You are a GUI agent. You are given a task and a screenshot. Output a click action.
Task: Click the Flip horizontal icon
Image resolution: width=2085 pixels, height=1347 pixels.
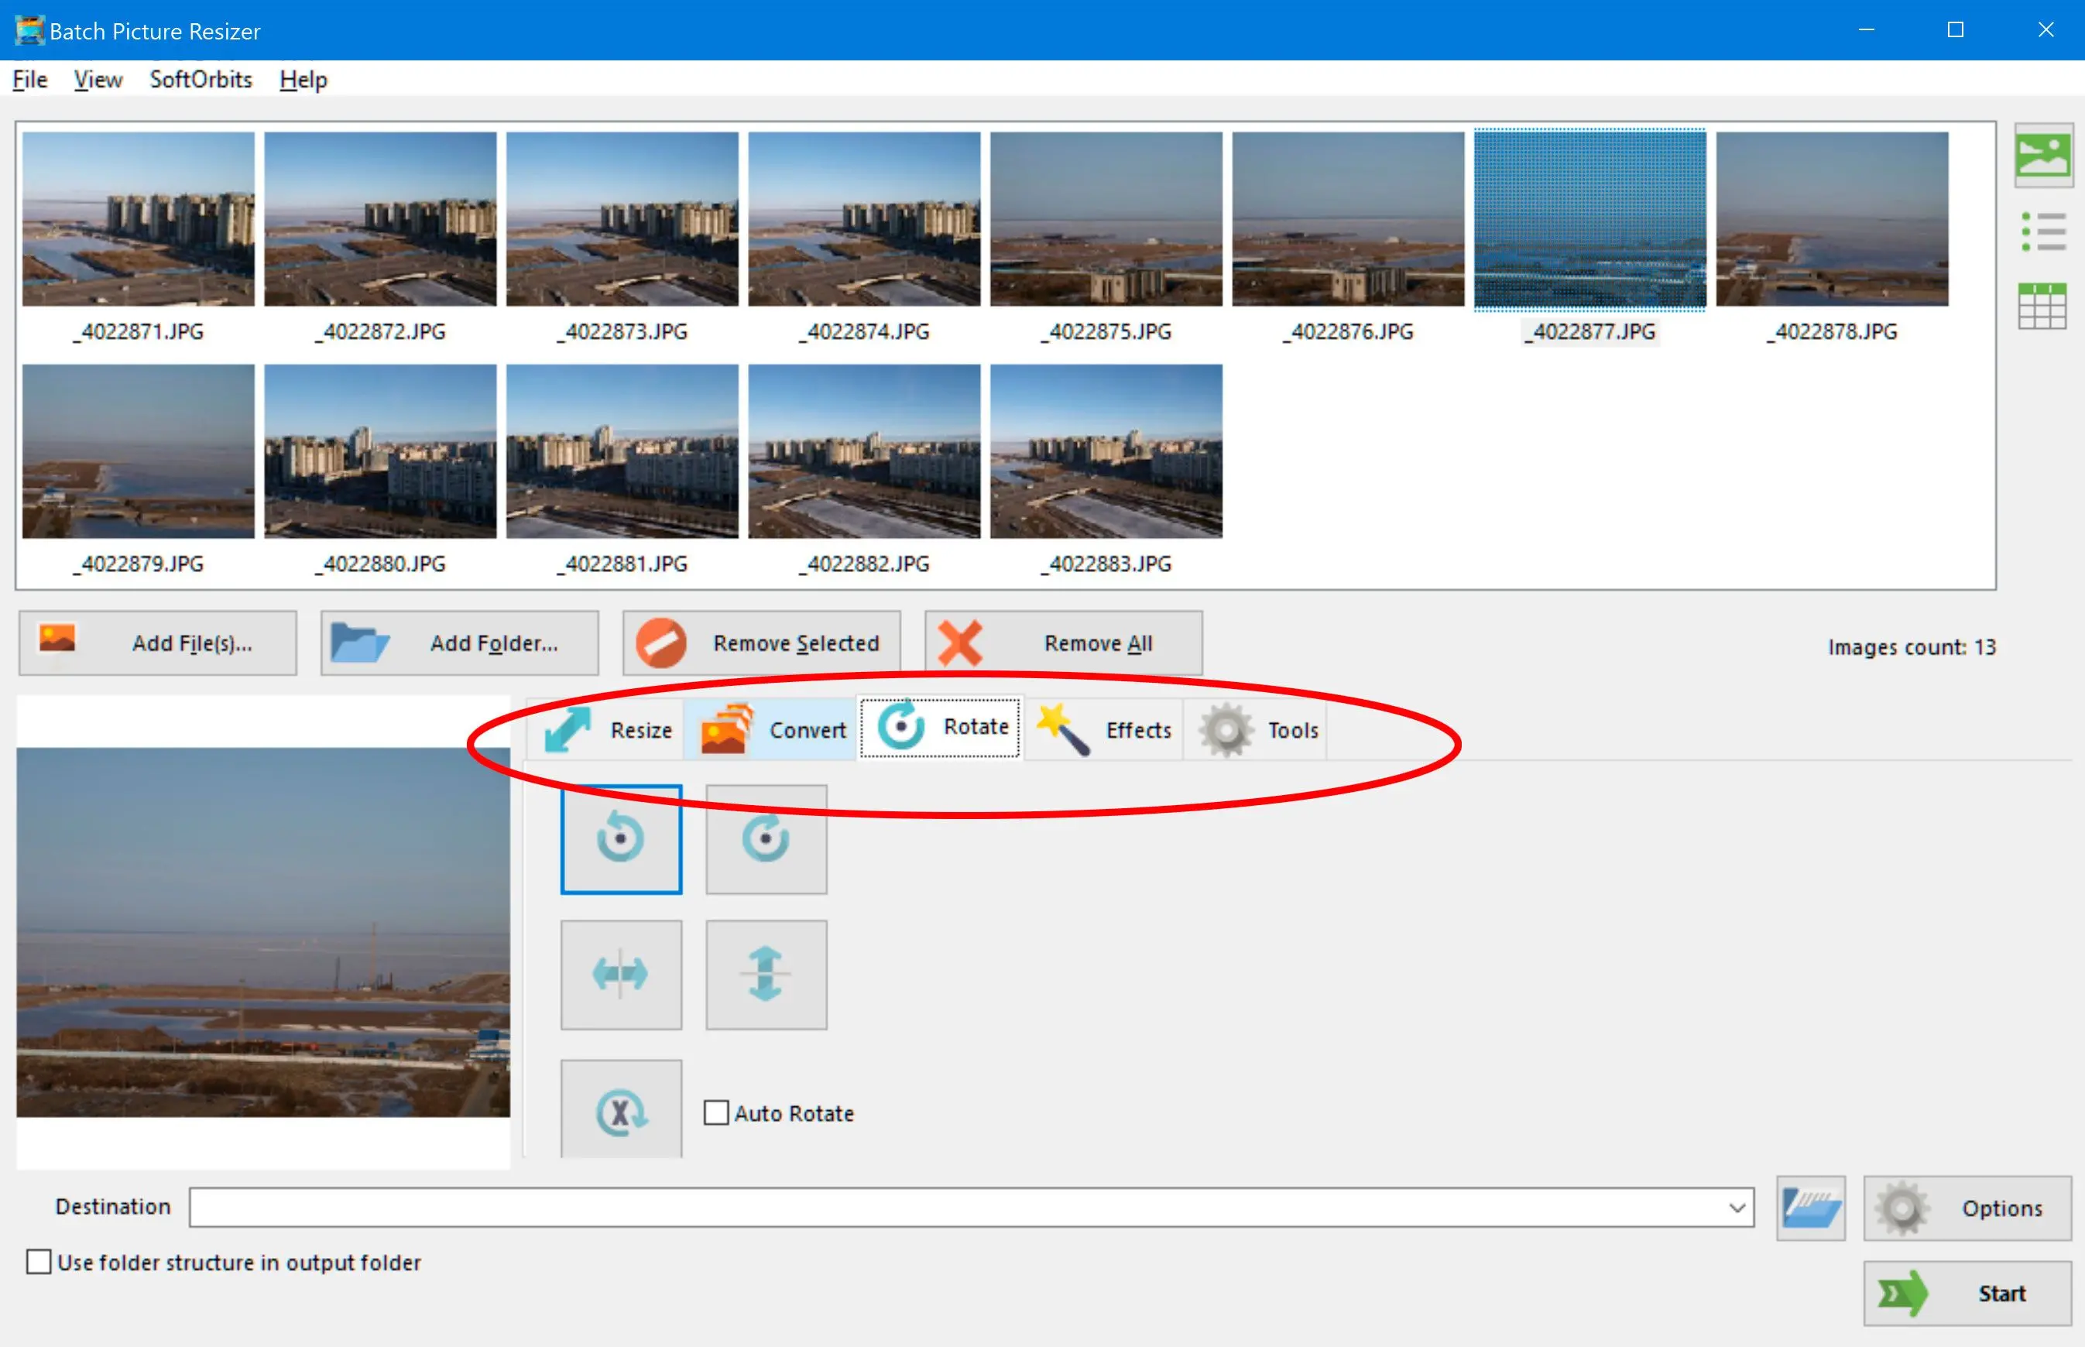[620, 972]
